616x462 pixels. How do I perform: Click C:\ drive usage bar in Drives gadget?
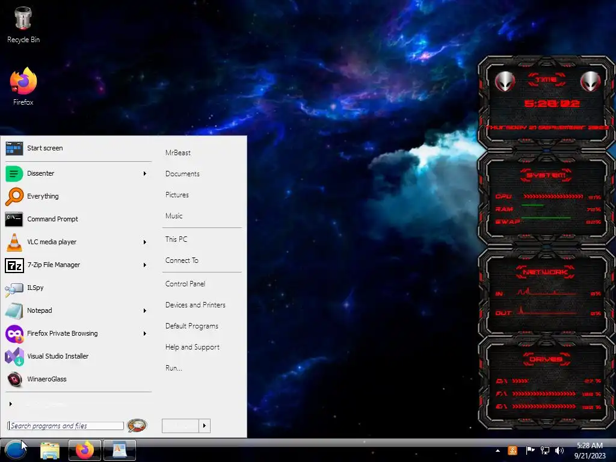(x=520, y=381)
